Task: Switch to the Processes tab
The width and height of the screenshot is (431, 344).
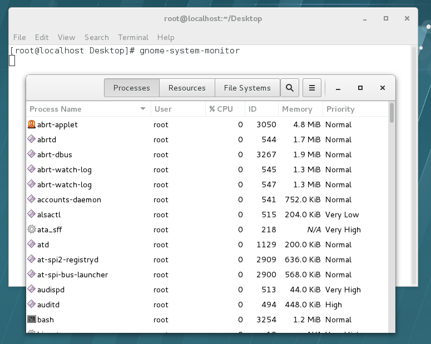Action: click(x=132, y=88)
